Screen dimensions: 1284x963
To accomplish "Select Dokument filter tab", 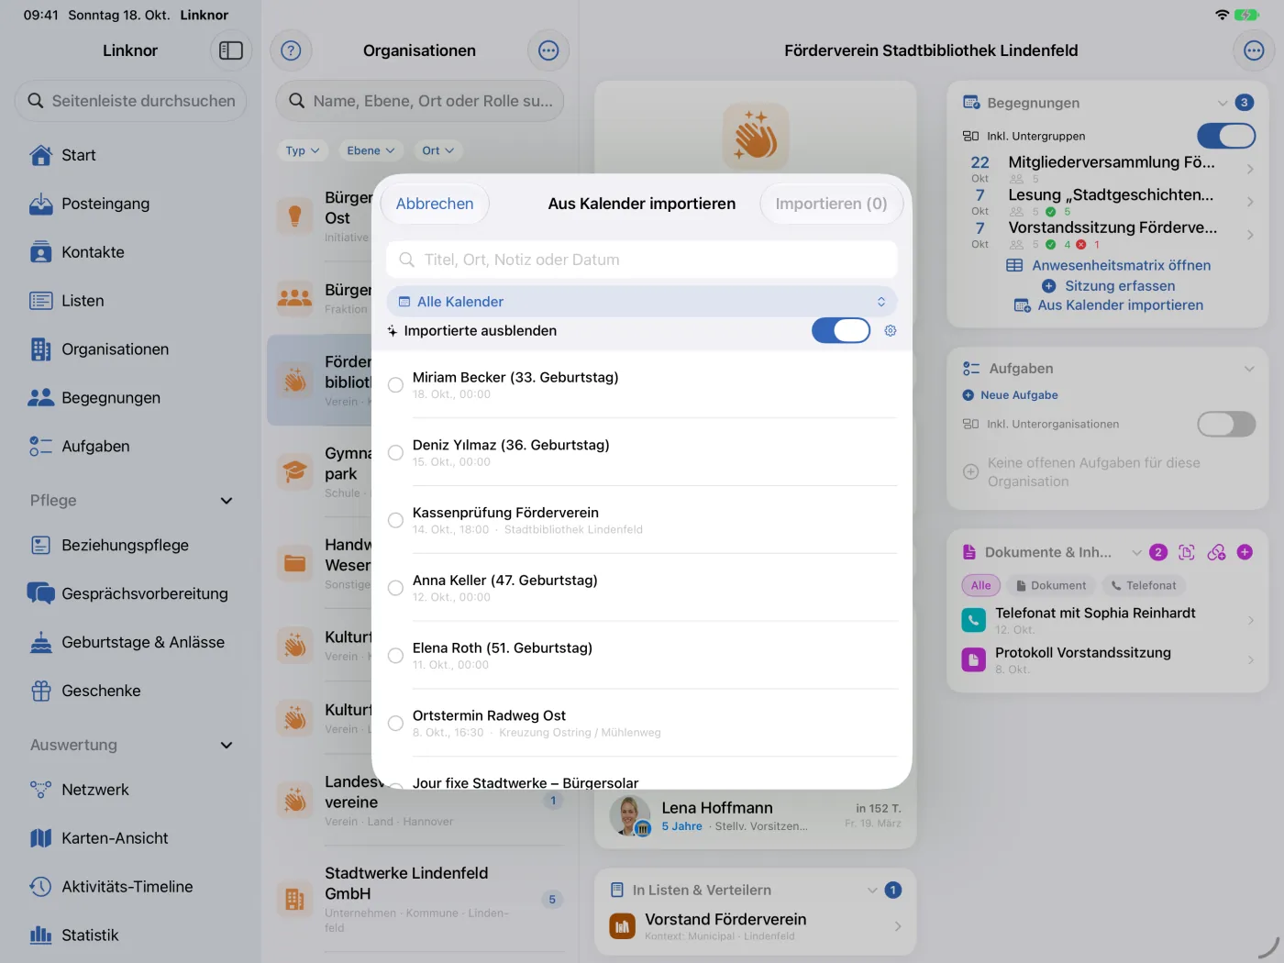I will [1049, 585].
